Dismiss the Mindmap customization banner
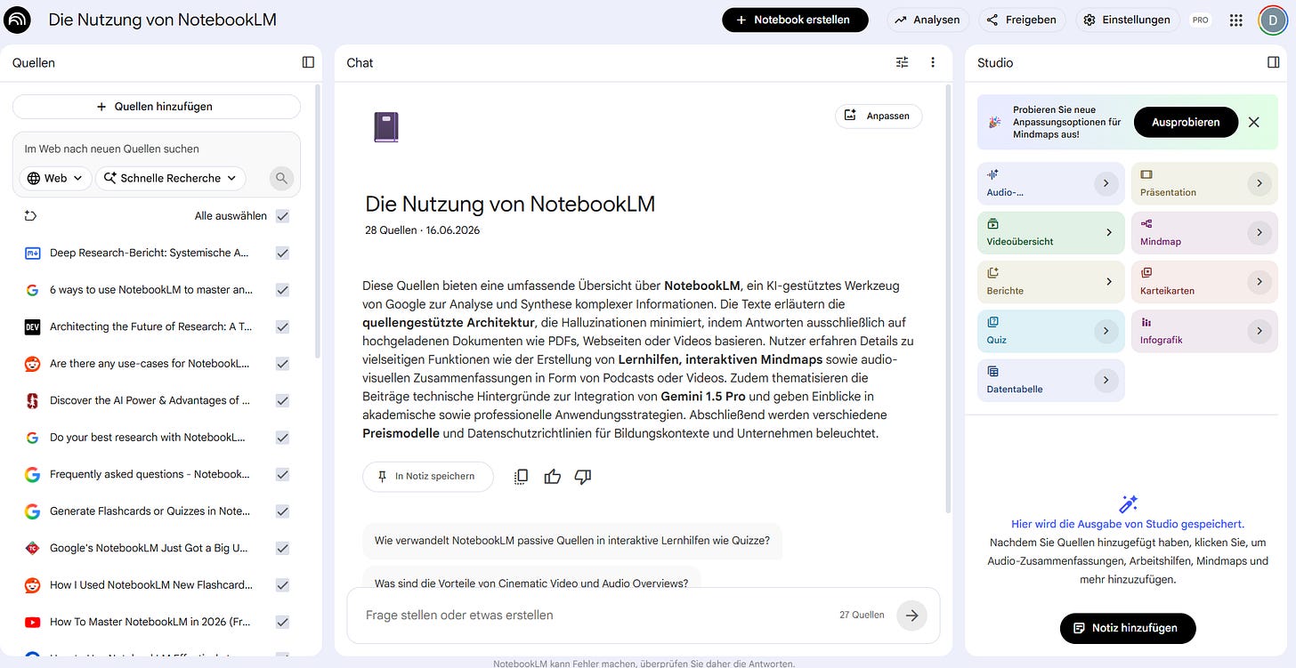 coord(1254,122)
